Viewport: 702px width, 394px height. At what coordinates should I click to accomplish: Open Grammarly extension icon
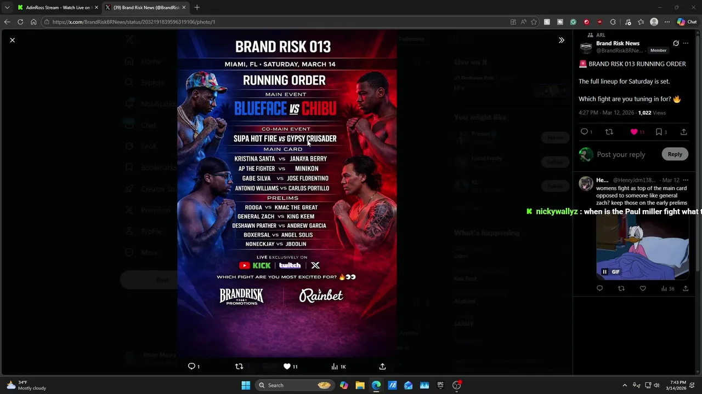[573, 22]
